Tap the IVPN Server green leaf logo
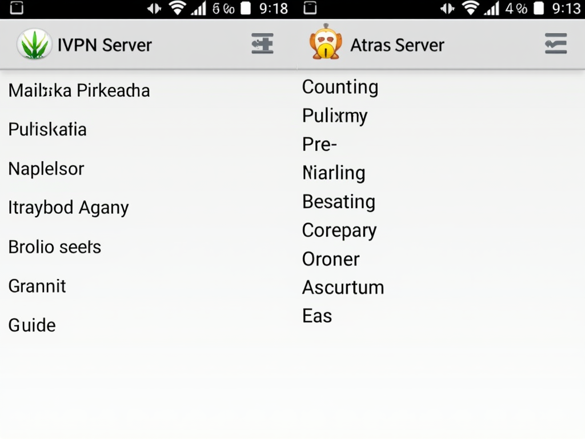This screenshot has height=439, width=585. [x=34, y=45]
